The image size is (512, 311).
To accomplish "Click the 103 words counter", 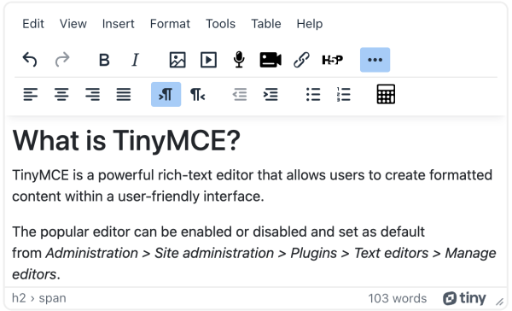I will click(x=398, y=298).
